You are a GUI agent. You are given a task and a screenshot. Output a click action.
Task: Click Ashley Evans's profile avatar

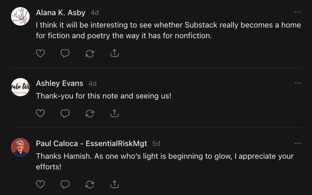(20, 87)
